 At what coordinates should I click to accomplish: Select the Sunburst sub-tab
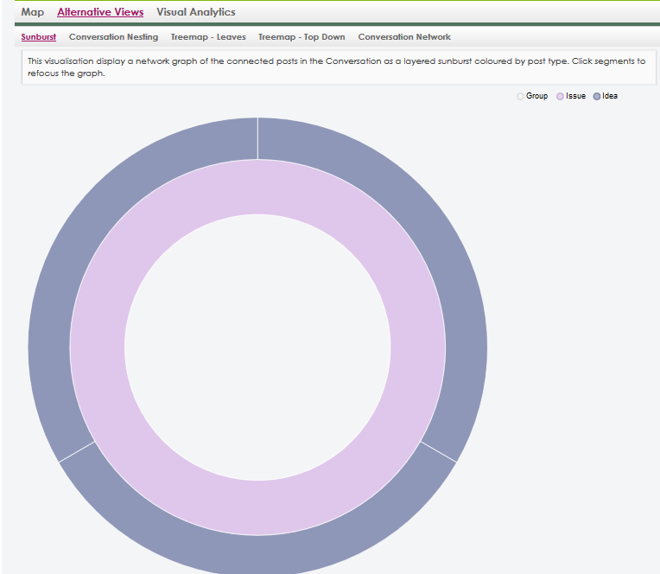click(38, 37)
